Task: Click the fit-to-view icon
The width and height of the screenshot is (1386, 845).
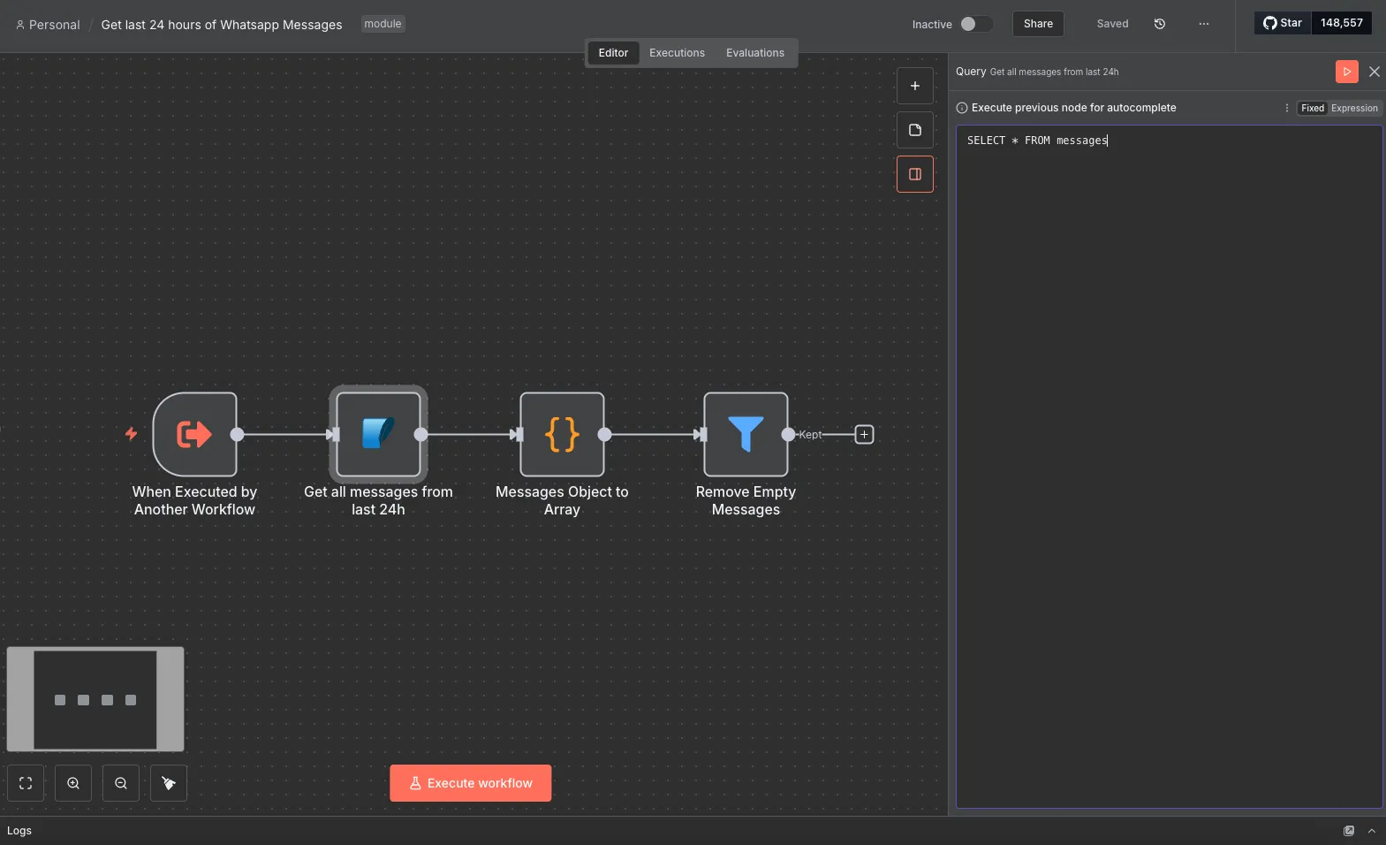Action: [x=26, y=783]
